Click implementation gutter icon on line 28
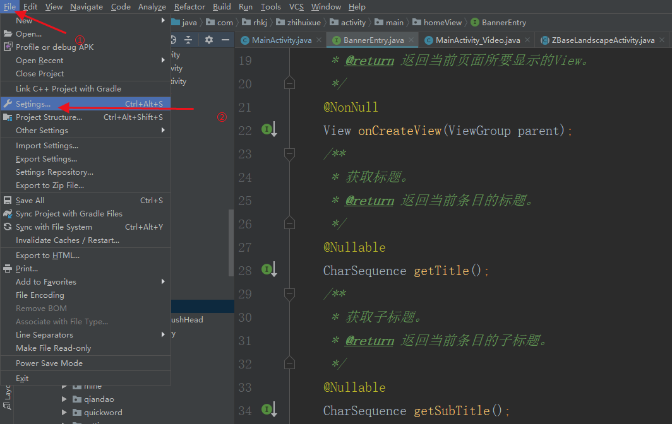Screen dimensions: 672x424 269,269
